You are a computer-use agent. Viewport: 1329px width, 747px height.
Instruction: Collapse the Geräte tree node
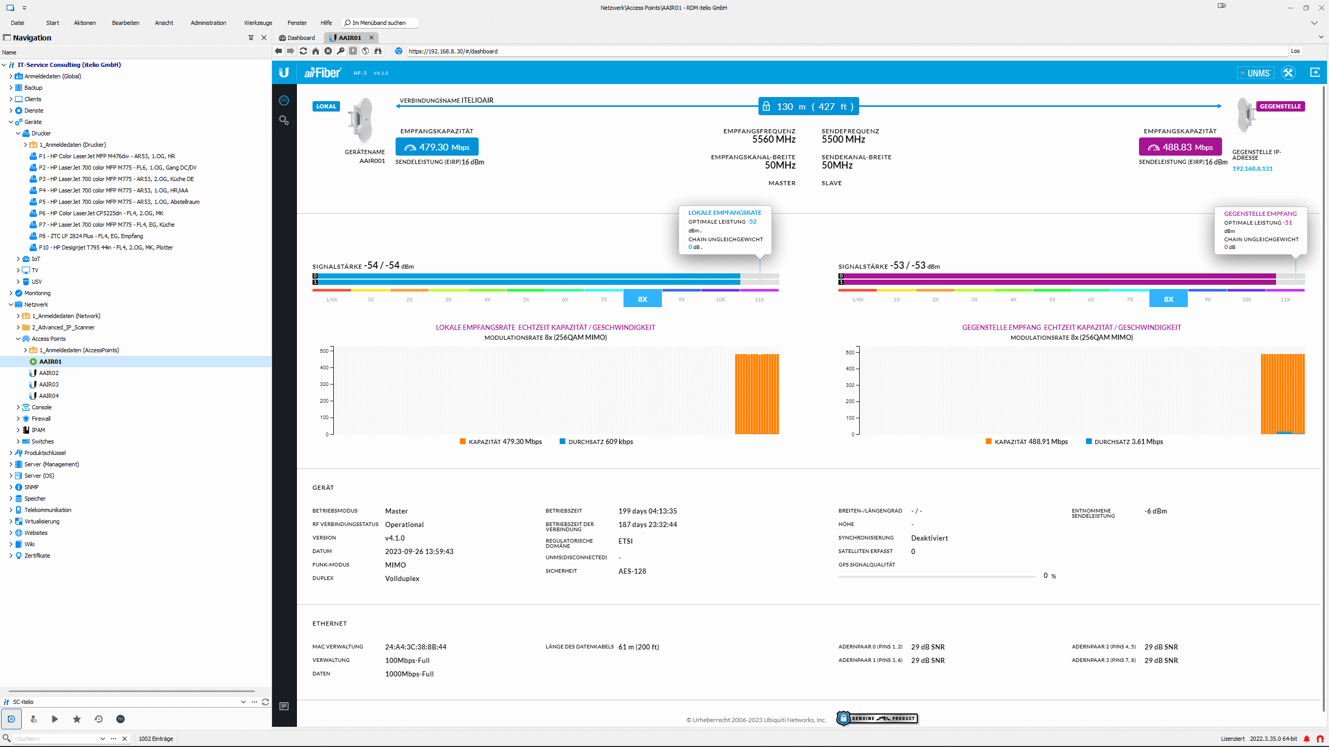click(10, 122)
